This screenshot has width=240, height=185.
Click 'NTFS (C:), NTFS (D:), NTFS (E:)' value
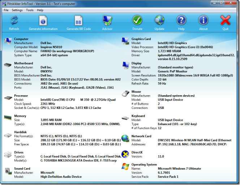(x=61, y=136)
